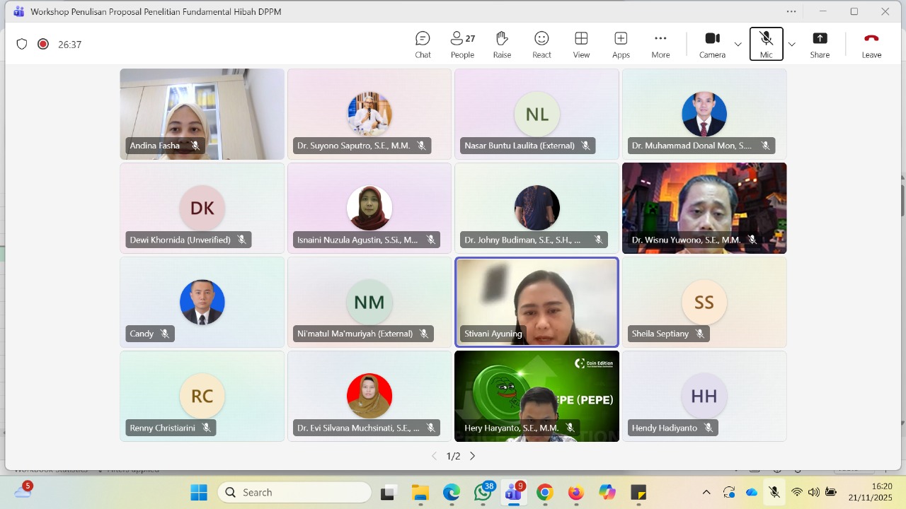Open the microphone device selector chevron
This screenshot has height=509, width=906.
click(791, 44)
